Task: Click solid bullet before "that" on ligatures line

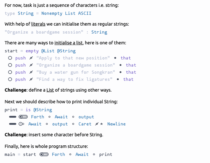Action: click(x=118, y=79)
